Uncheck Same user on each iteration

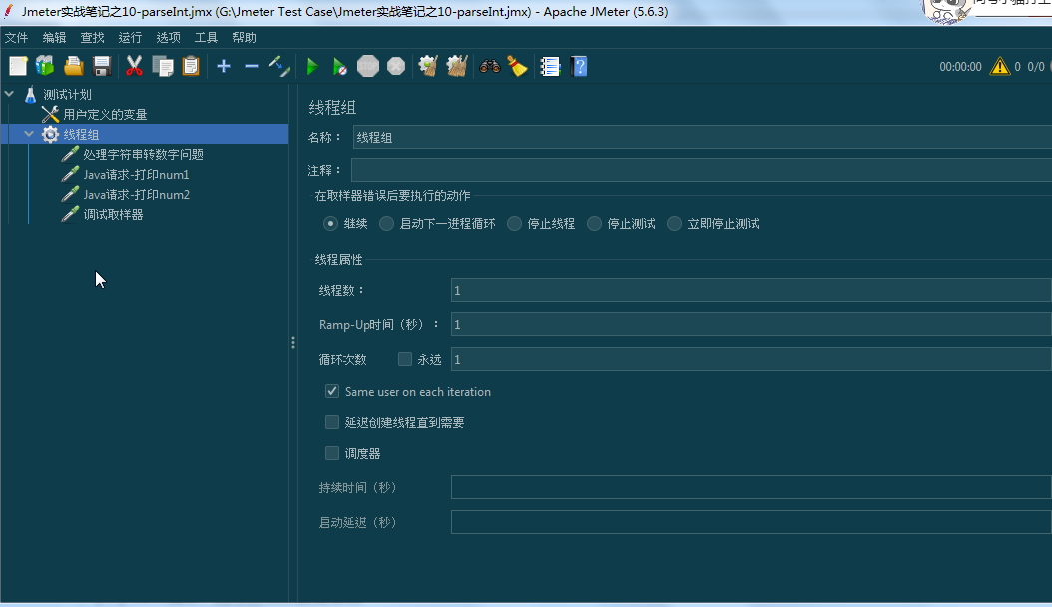coord(332,391)
